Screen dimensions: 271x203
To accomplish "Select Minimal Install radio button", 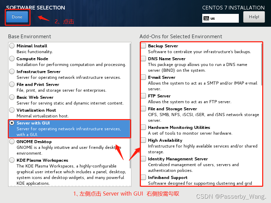I will point(12,46).
